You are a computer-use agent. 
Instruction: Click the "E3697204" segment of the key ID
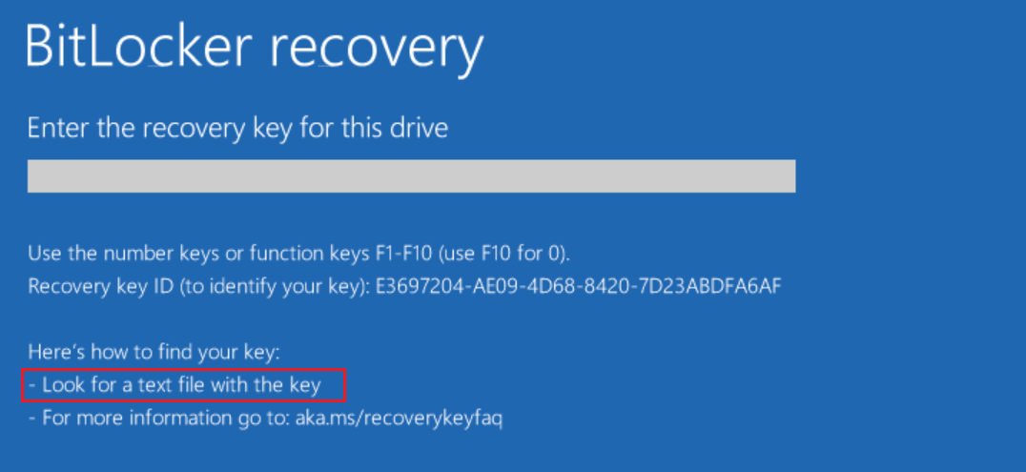(x=410, y=286)
